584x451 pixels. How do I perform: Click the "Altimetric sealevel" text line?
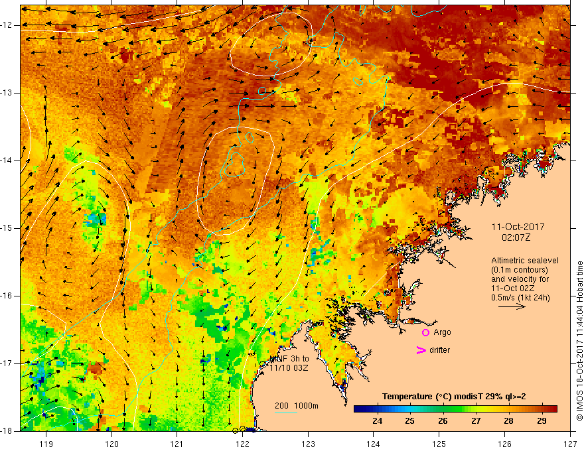525,261
